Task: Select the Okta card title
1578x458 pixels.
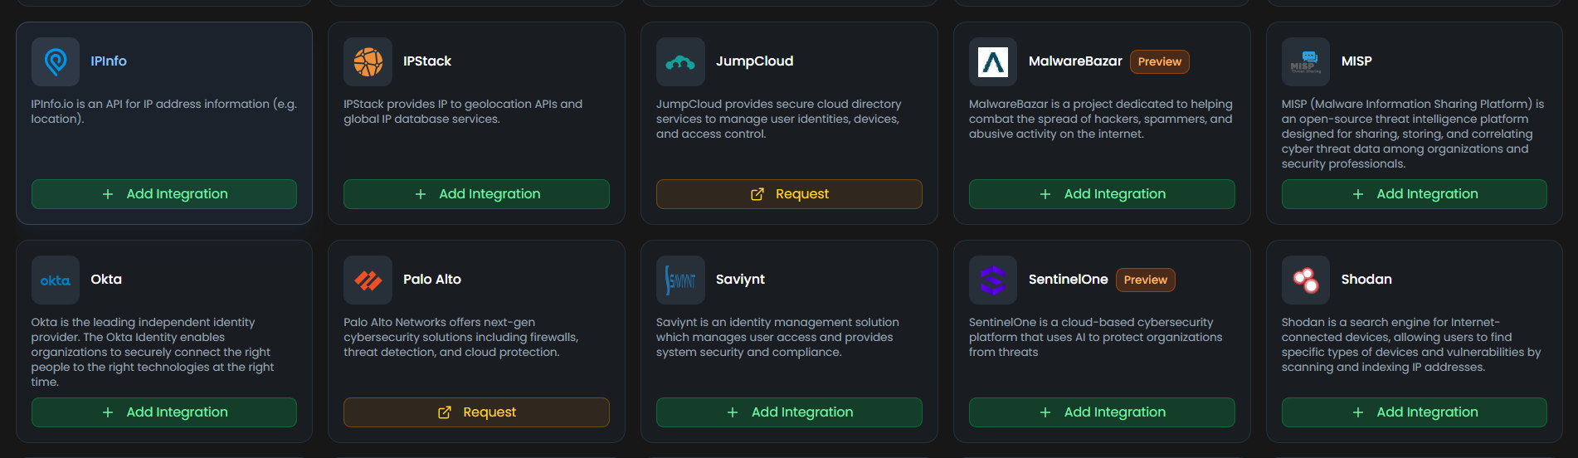Action: [x=106, y=280]
